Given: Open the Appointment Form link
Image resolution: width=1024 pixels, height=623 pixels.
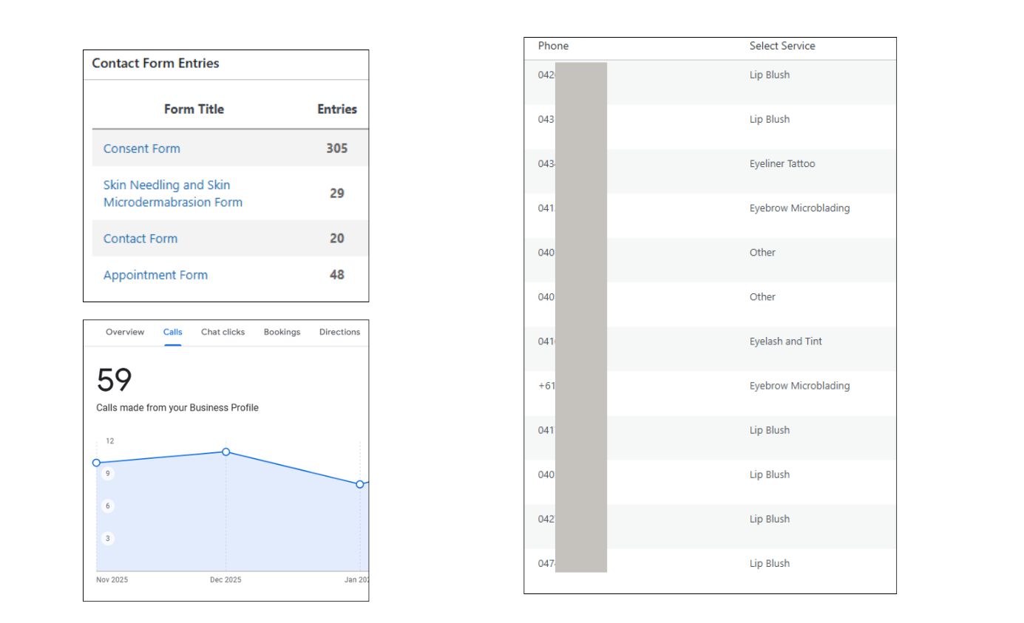Looking at the screenshot, I should (155, 275).
